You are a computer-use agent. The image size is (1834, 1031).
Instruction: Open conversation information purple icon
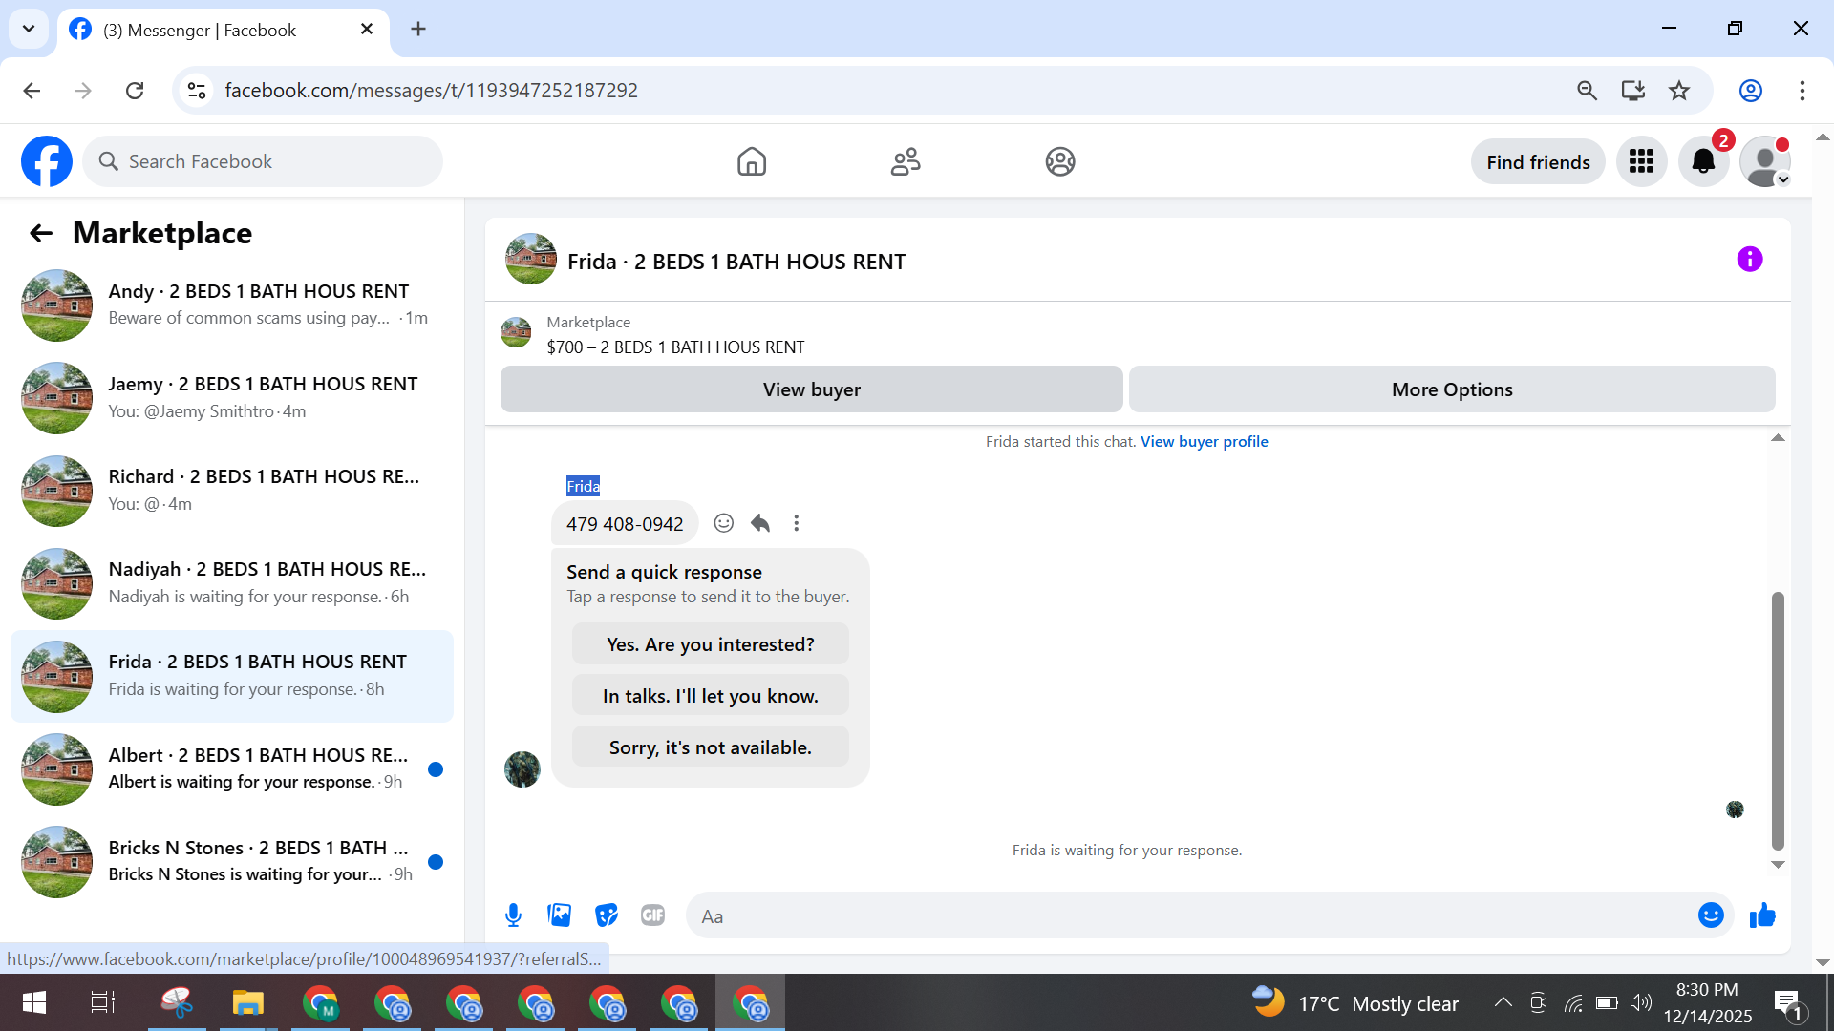1749,260
